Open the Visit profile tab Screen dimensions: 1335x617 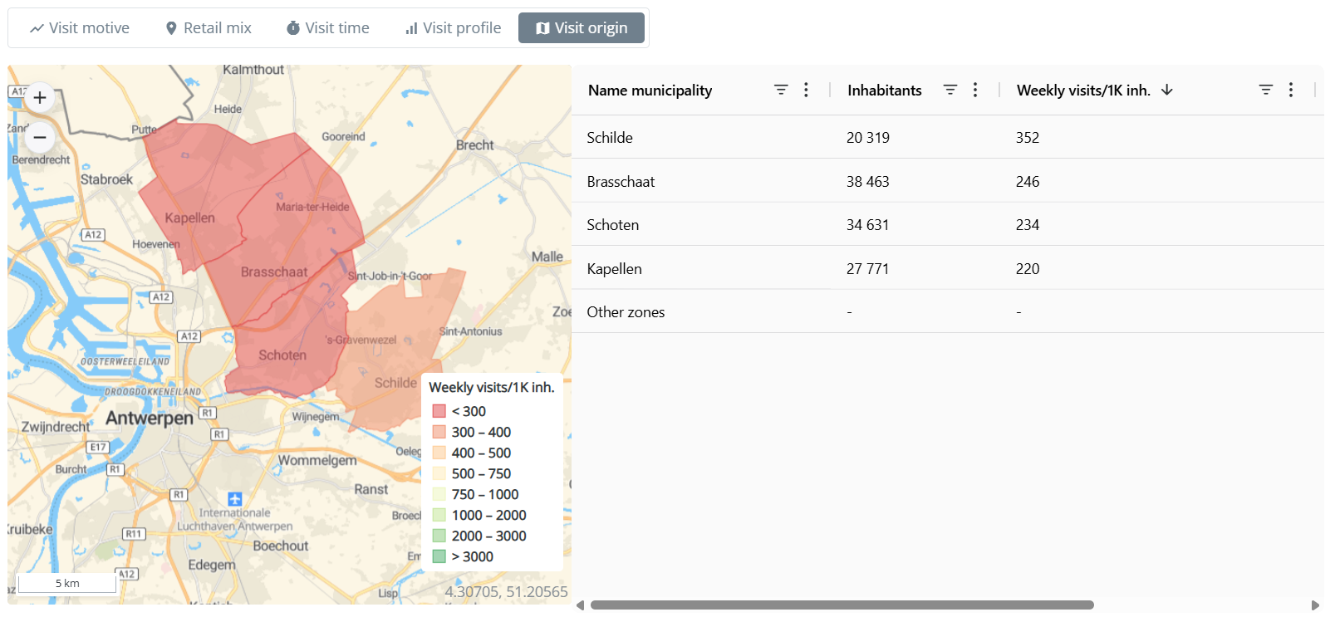point(453,28)
